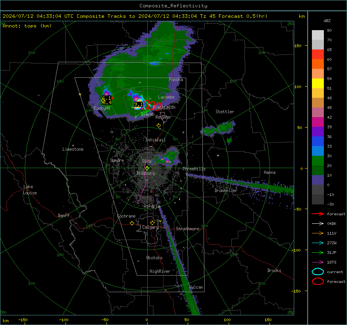Click the Limestone label

click(73, 149)
